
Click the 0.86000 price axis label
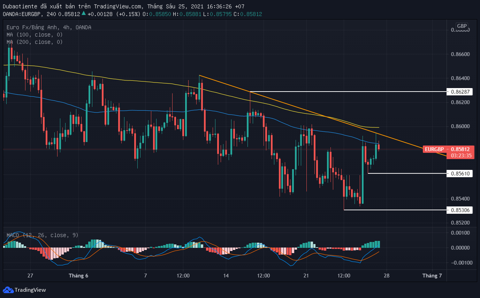click(460, 126)
